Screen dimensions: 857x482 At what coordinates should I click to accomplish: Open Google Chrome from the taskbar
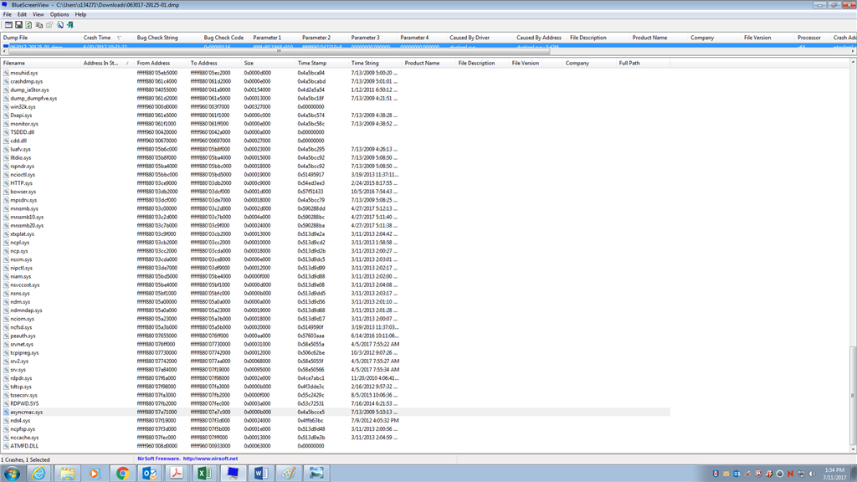(x=122, y=474)
